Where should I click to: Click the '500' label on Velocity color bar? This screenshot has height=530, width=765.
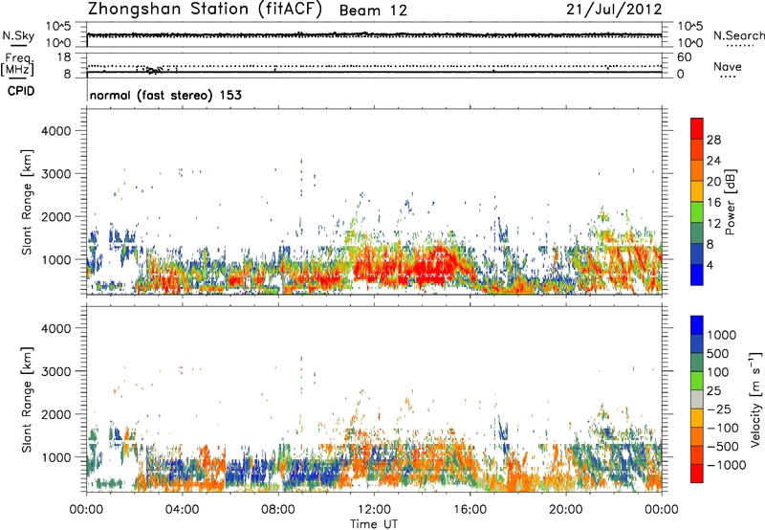tap(717, 354)
